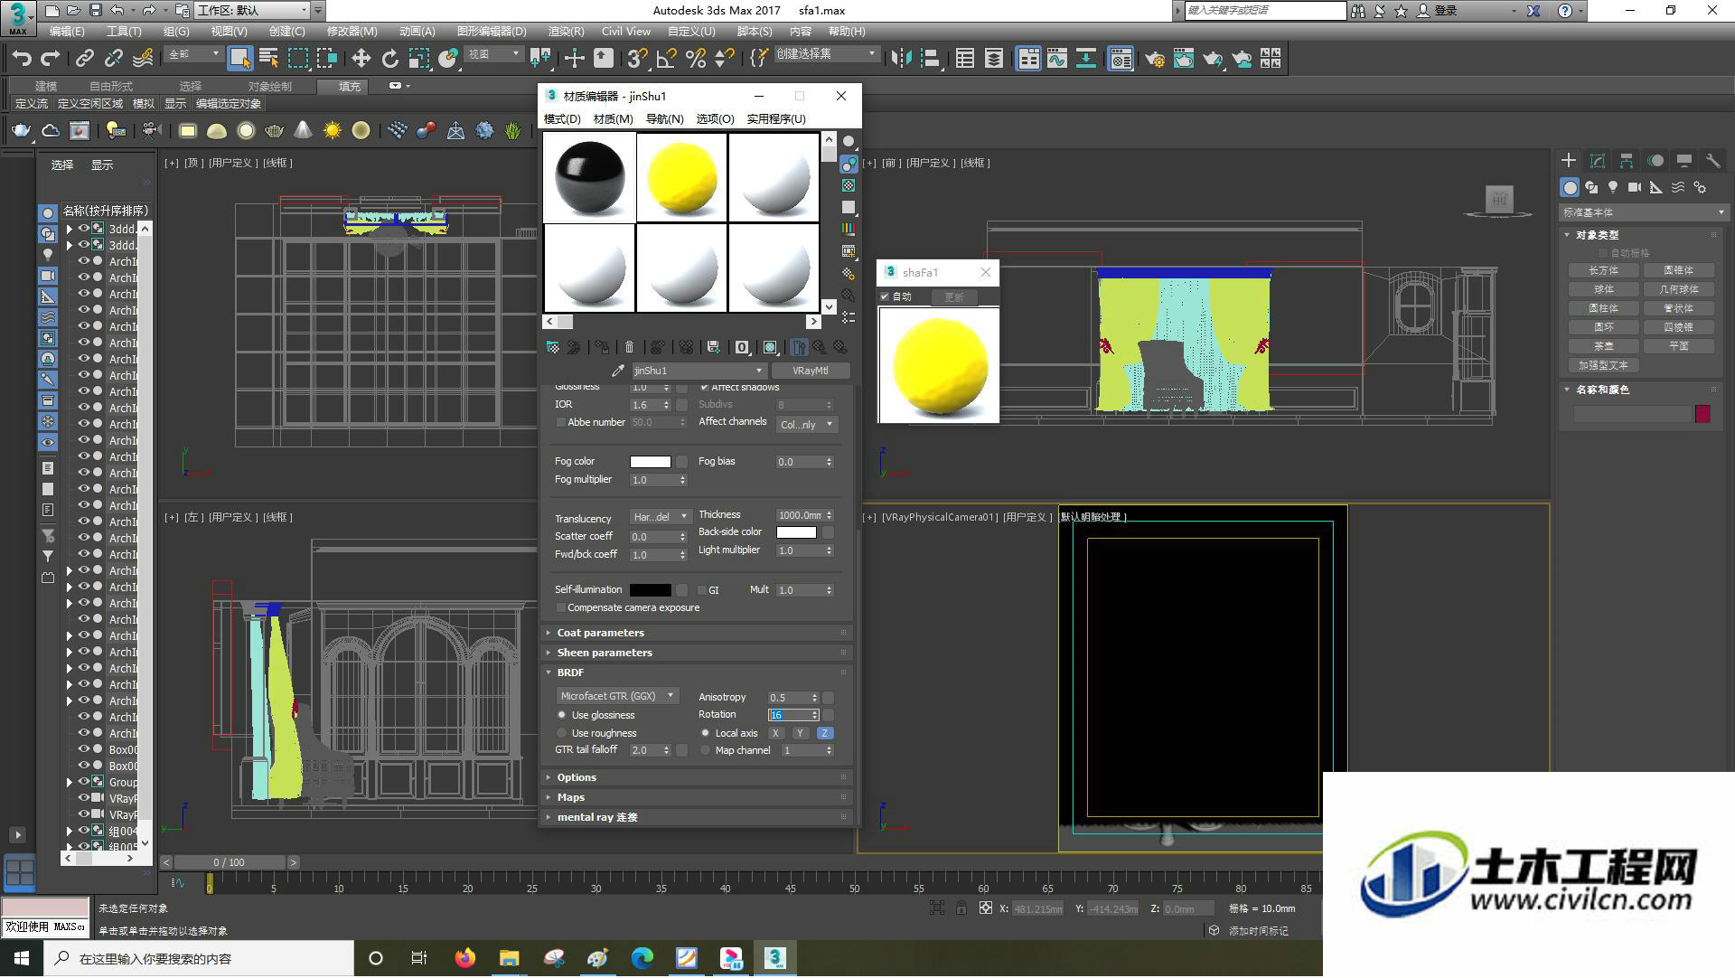Screen dimensions: 1735x978
Task: Select the Map channel radio button
Action: pos(706,750)
